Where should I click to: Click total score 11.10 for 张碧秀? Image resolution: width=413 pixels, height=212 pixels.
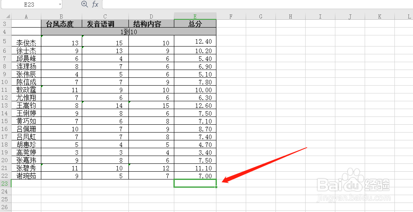[x=195, y=168]
